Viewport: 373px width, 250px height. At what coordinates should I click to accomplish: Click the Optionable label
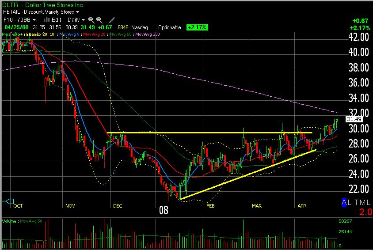tap(170, 27)
